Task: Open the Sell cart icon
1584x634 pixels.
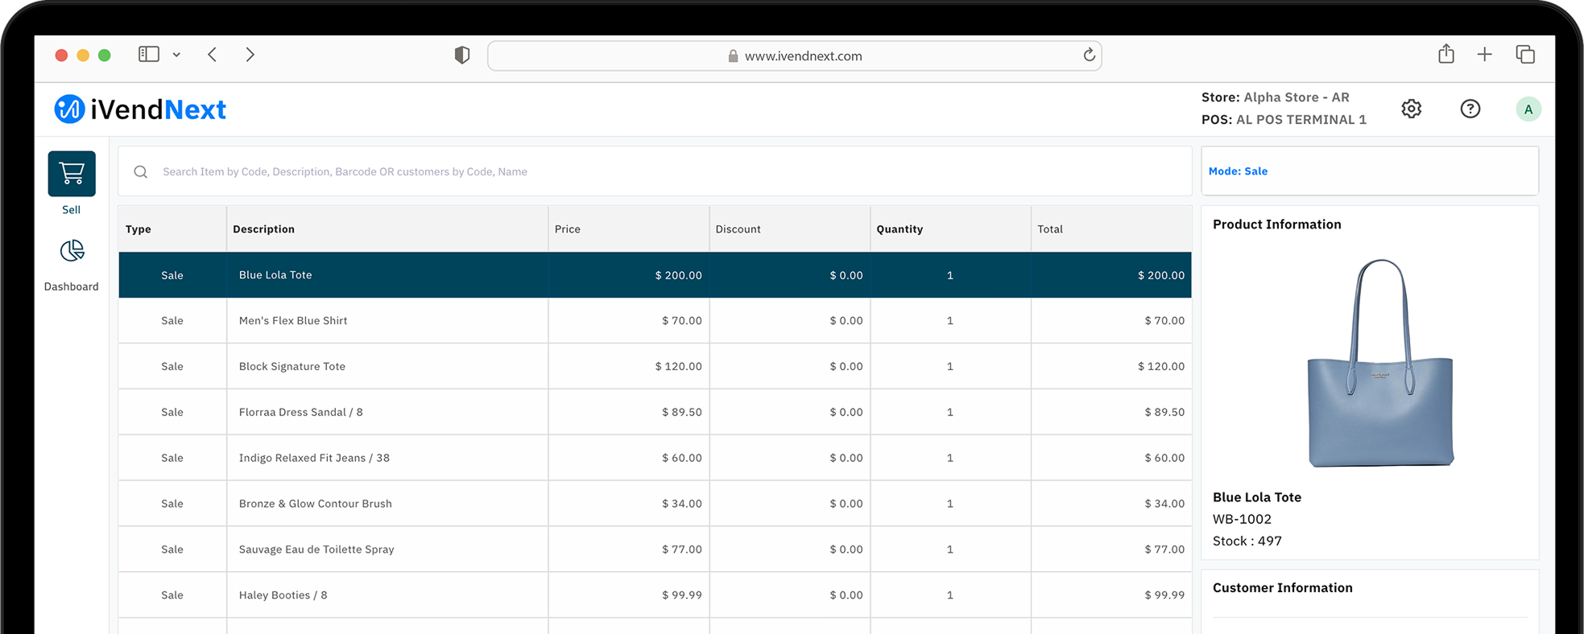Action: click(x=72, y=174)
